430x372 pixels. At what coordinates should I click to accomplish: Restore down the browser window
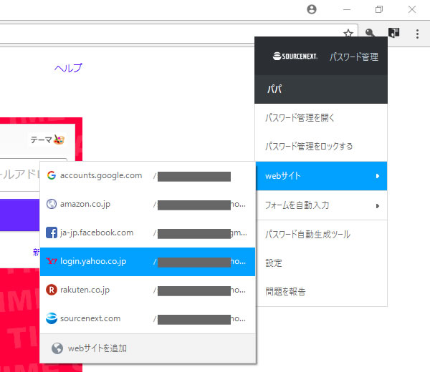(379, 9)
